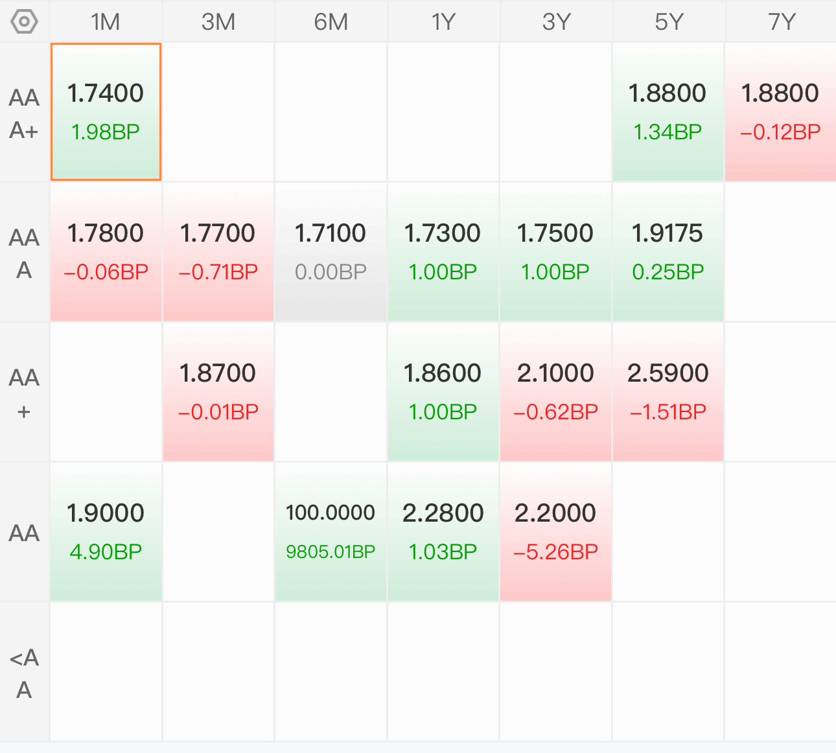Open the AAA+ 5Y cell with 1.34BP
This screenshot has width=836, height=753.
point(668,112)
